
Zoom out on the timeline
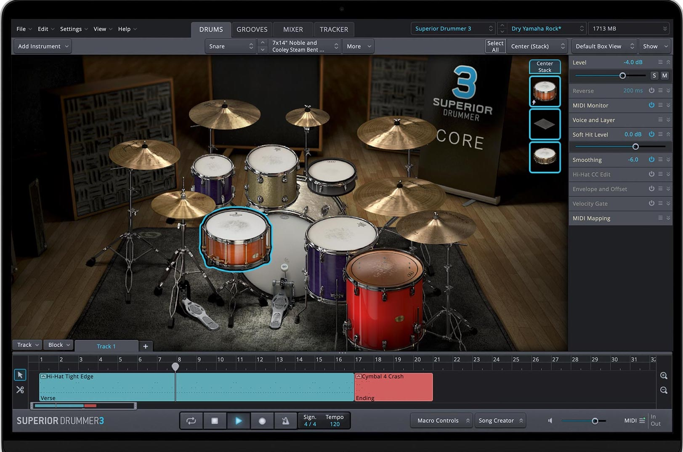[x=664, y=390]
